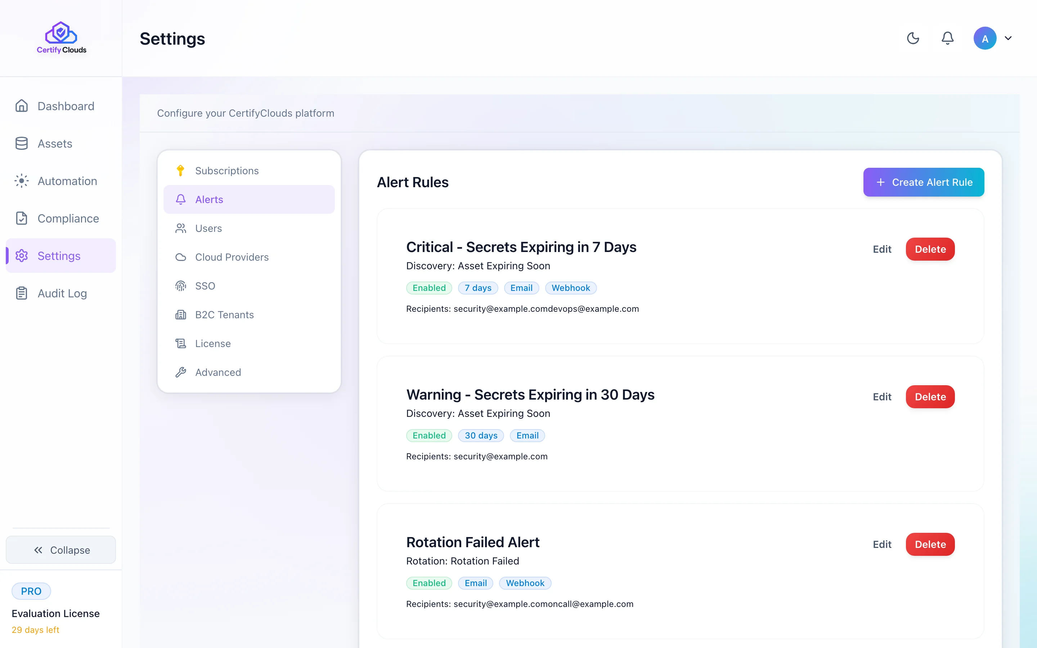Click the SSO fingerprint icon
The width and height of the screenshot is (1037, 648).
tap(181, 285)
